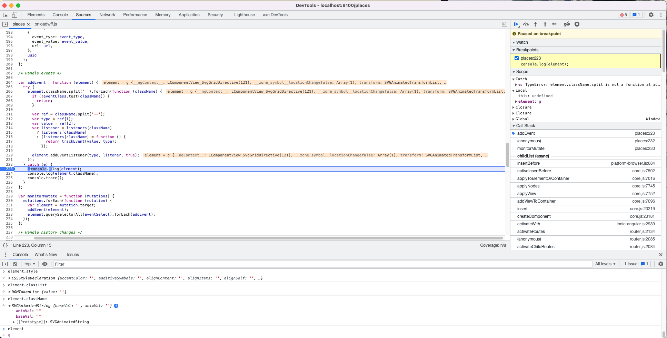Clear the console output
The image size is (667, 338).
click(x=15, y=264)
